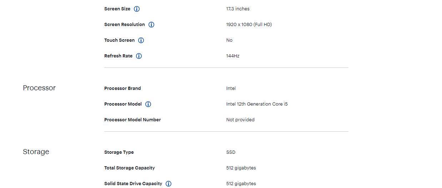
Task: Click the Not provided value
Action: (240, 120)
